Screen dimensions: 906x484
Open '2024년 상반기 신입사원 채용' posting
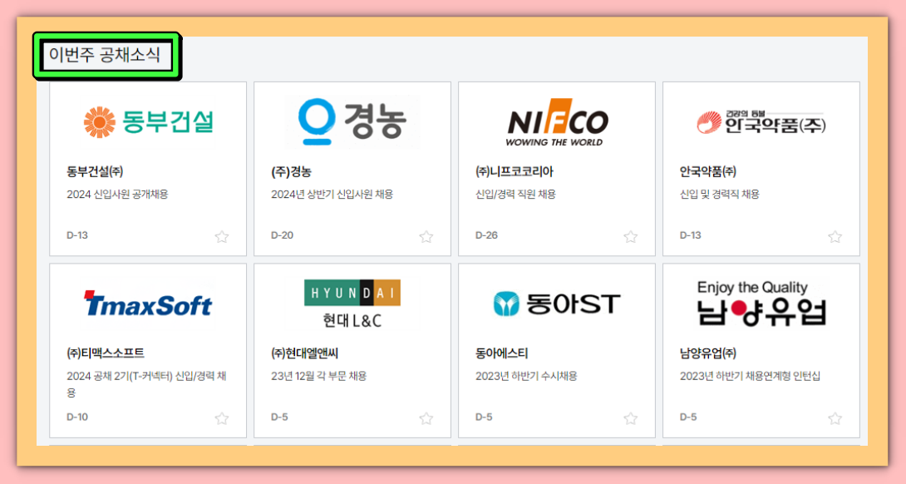point(332,195)
